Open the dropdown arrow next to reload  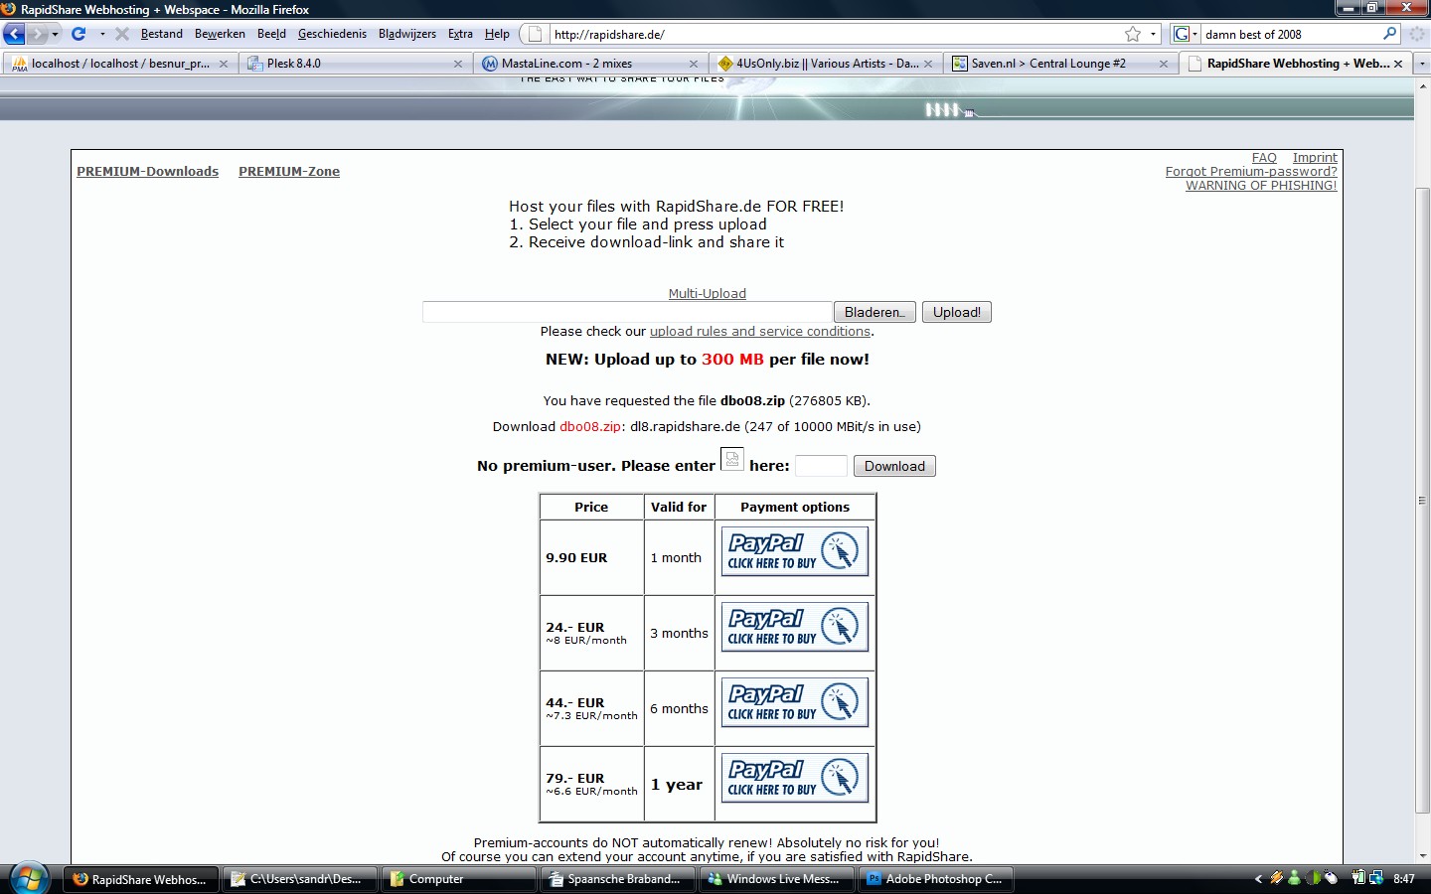[102, 34]
